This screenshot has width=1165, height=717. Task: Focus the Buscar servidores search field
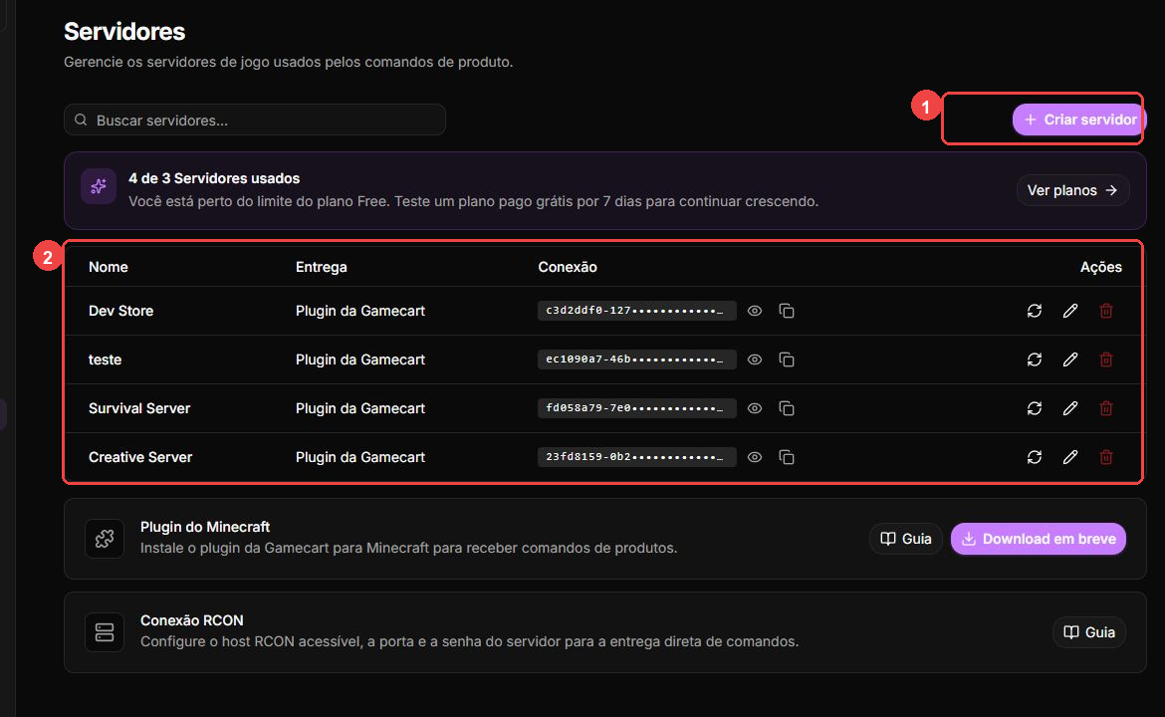click(x=255, y=119)
